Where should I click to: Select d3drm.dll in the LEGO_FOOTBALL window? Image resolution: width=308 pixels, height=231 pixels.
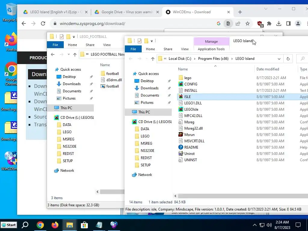[114, 80]
